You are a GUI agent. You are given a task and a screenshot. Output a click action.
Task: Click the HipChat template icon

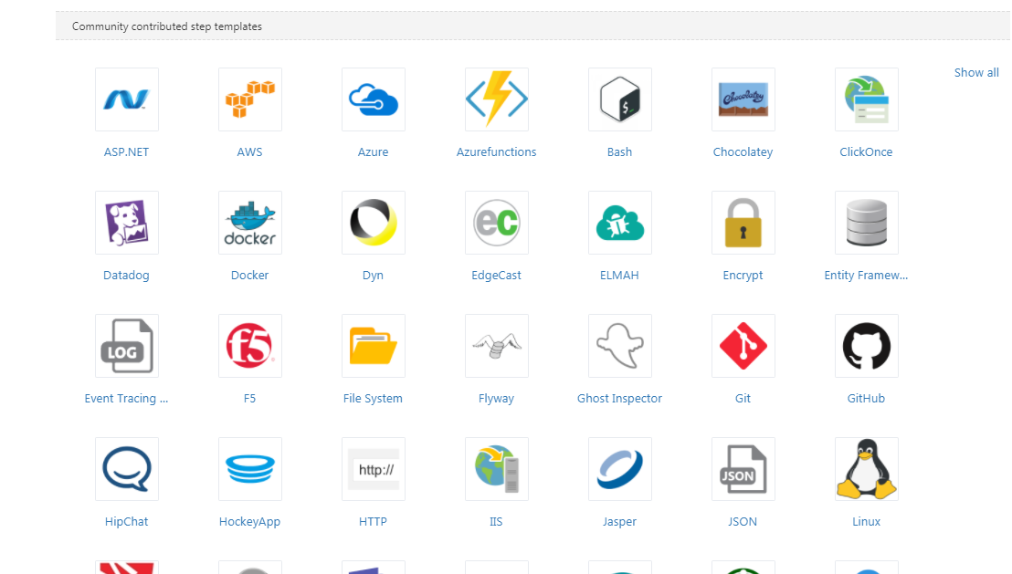[x=126, y=469]
